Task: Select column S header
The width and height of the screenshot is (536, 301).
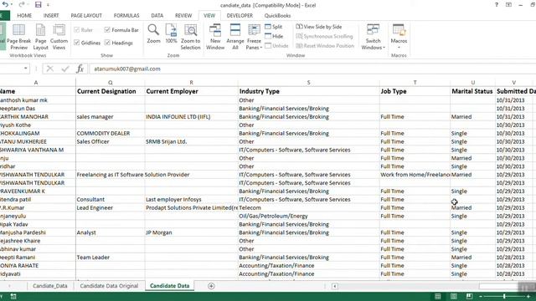Action: point(308,83)
